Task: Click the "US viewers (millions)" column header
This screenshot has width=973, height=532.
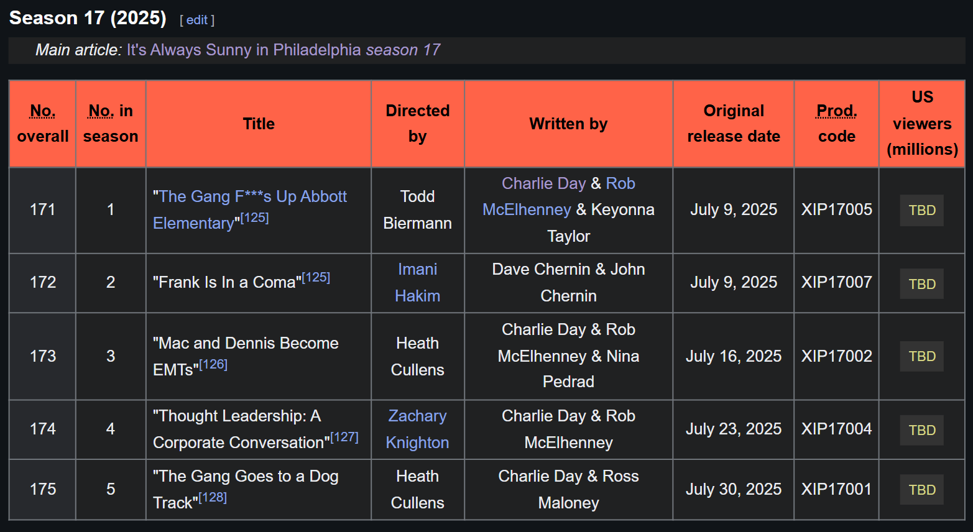Action: 922,124
